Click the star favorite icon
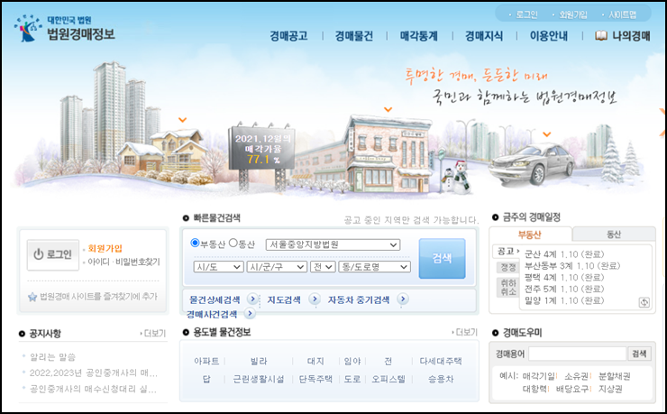Image resolution: width=667 pixels, height=414 pixels. click(x=32, y=297)
